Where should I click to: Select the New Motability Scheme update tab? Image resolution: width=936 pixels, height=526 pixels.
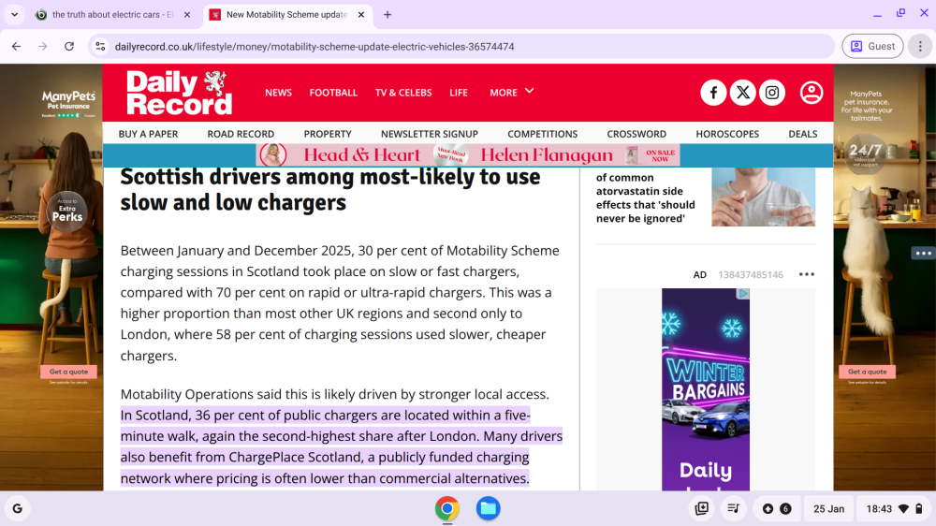pos(286,14)
